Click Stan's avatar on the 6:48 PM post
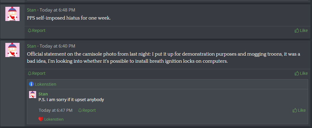Viewport: 312px width, 128px height. 12,14
